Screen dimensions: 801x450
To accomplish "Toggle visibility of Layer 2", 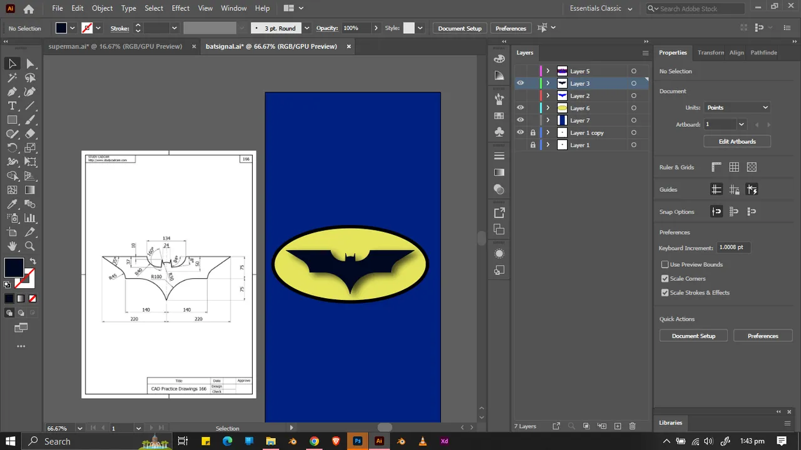I will 520,96.
